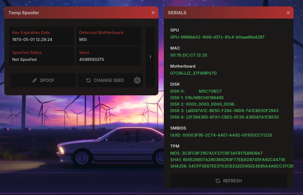303x195 pixels.
Task: Select Motherboard serial 07C95JJZ_37F6I9PS7D
Action: [x=194, y=73]
